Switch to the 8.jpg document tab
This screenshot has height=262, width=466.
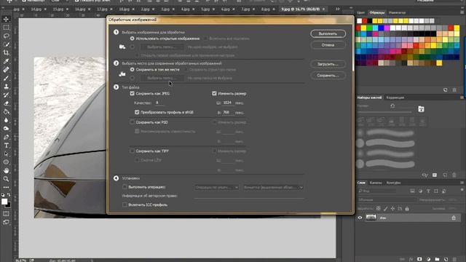tap(266, 9)
